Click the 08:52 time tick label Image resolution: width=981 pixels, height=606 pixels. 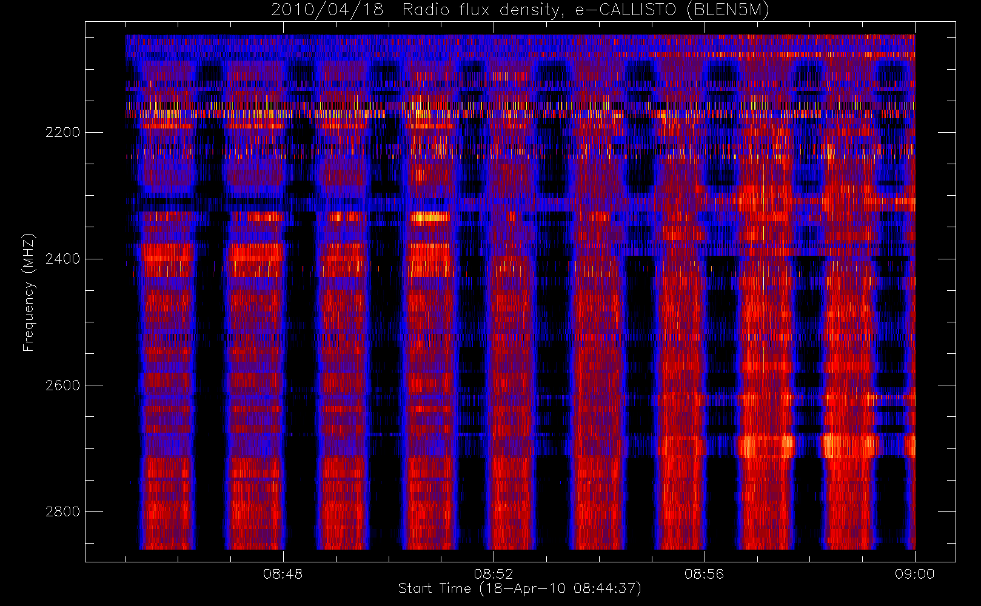[x=494, y=574]
